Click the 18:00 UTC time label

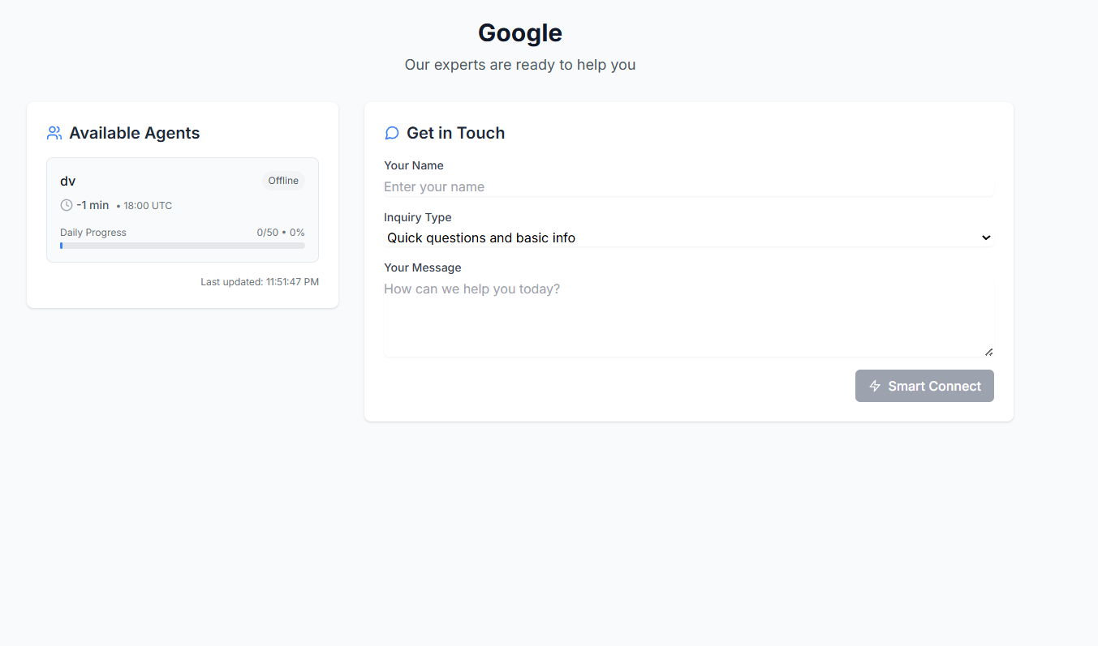147,205
